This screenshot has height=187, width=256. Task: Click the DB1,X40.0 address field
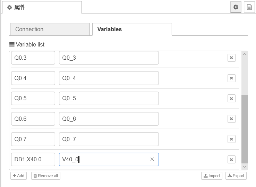pyautogui.click(x=33, y=160)
